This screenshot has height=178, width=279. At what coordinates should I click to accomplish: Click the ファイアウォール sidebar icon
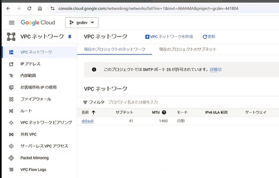(x=12, y=99)
